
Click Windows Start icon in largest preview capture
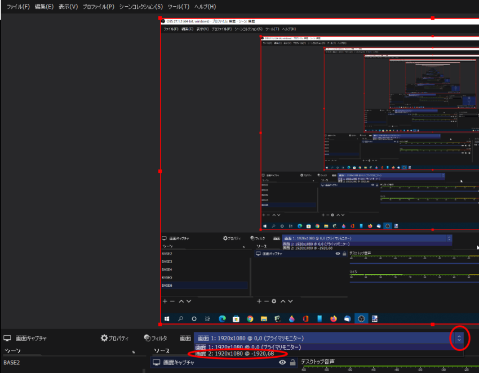(167, 318)
